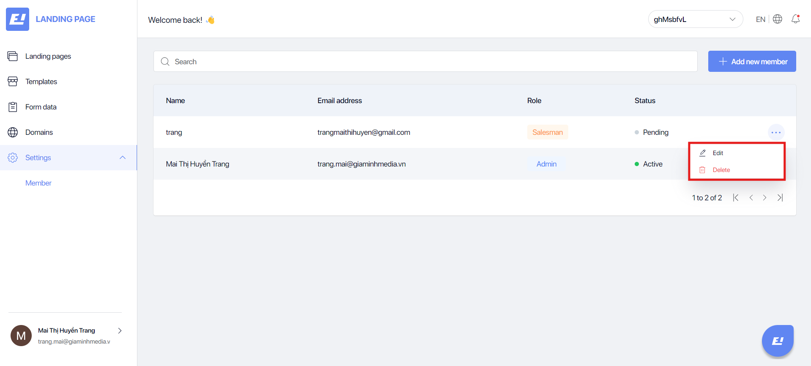Open Templates in the sidebar

(x=41, y=82)
